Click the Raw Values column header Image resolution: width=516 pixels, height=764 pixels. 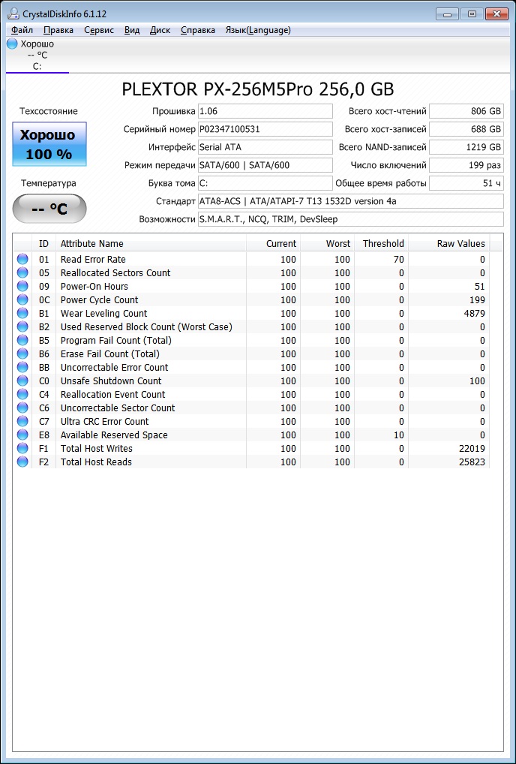tap(448, 244)
